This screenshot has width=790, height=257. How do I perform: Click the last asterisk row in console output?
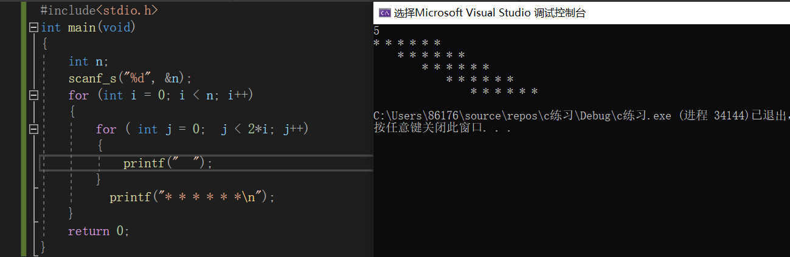[x=504, y=92]
